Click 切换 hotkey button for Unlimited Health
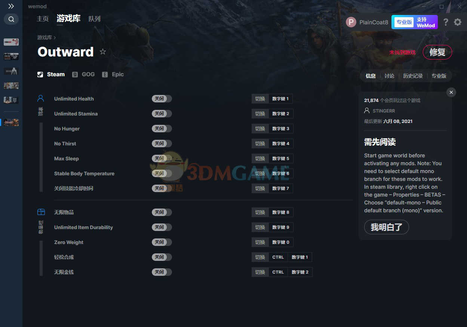This screenshot has width=467, height=327. coord(260,99)
